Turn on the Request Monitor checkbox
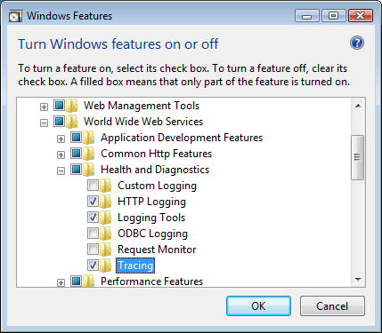This screenshot has width=382, height=333. 93,250
